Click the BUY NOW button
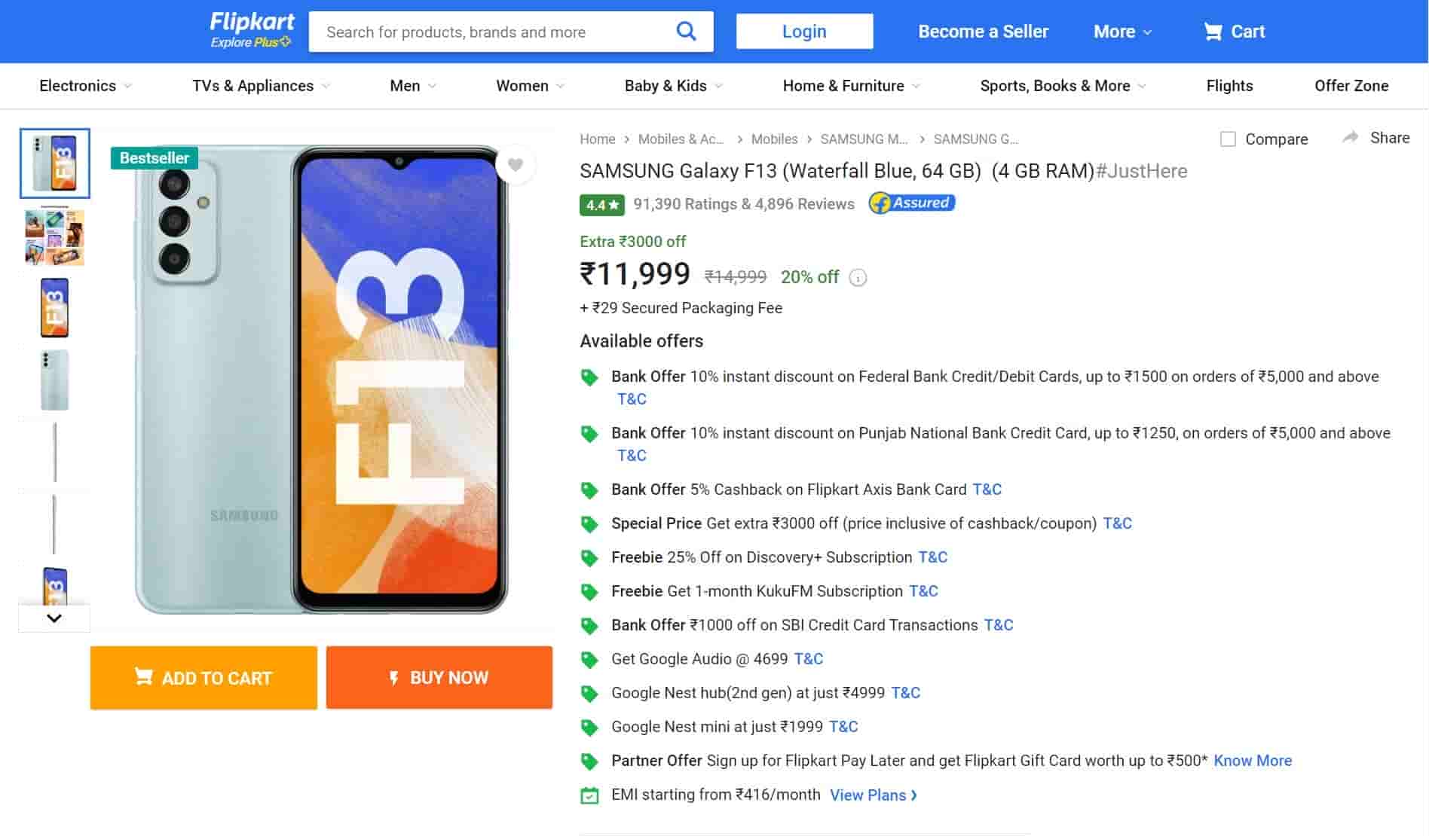 (439, 677)
